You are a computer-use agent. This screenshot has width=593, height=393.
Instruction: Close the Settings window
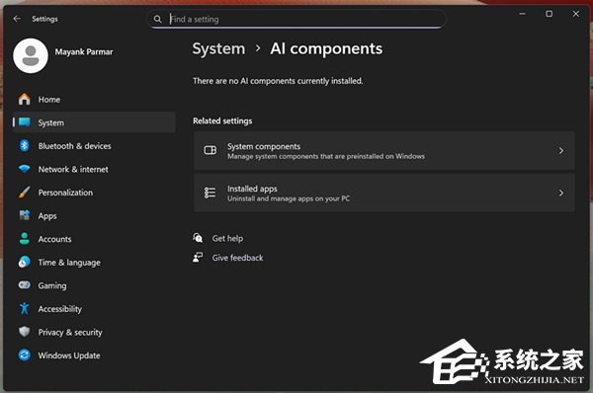[575, 14]
